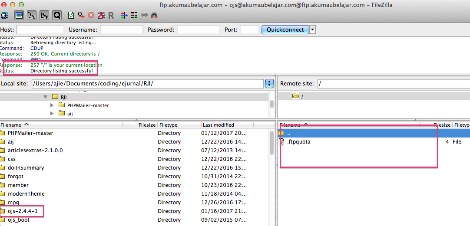
Task: Refresh the file and folder lists
Action: (x=71, y=15)
